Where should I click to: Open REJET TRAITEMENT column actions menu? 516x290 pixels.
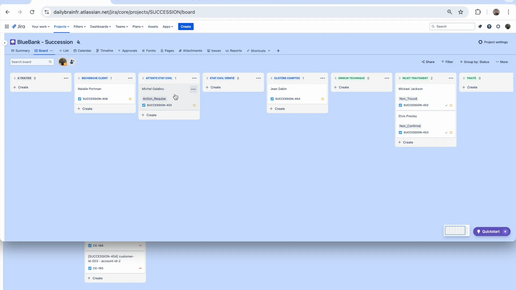(x=451, y=78)
